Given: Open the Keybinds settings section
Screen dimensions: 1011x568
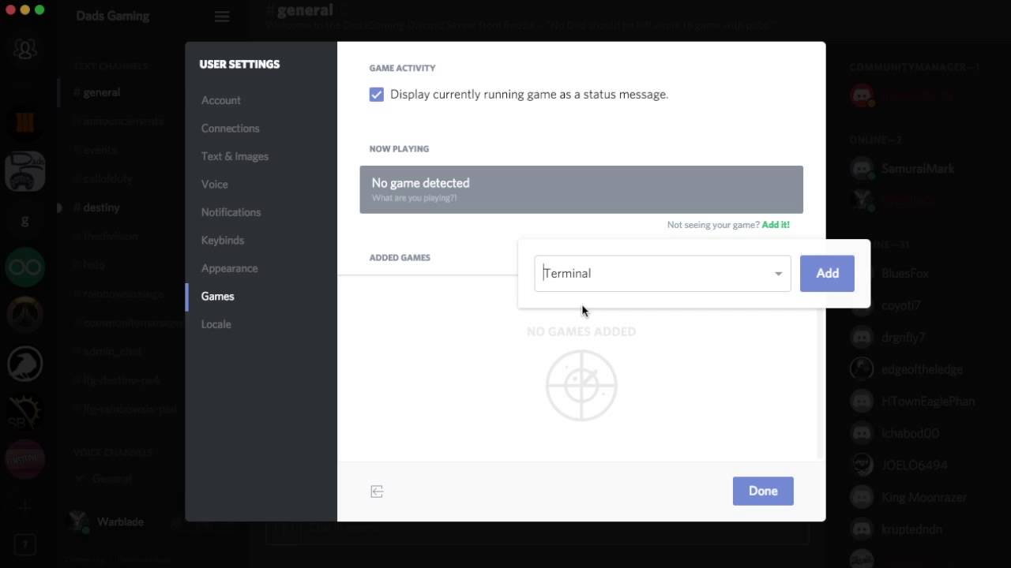Looking at the screenshot, I should click(x=222, y=240).
